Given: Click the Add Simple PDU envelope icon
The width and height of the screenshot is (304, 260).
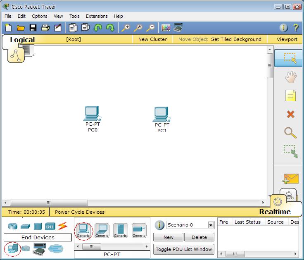Looking at the screenshot, I should (x=290, y=179).
